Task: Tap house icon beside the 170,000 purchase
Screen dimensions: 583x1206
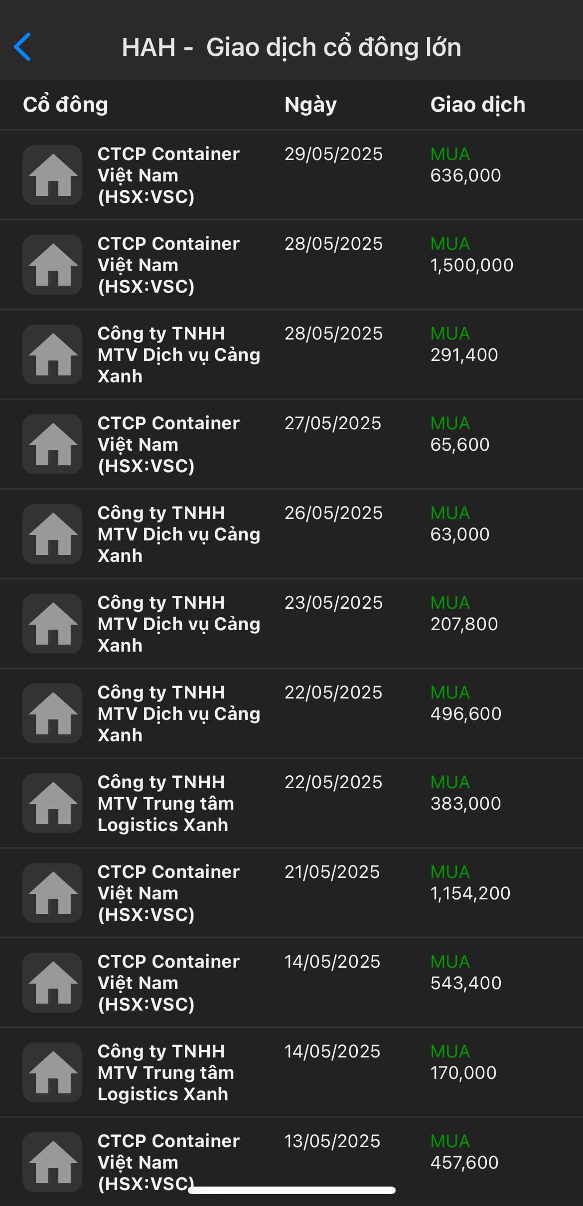Action: coord(52,1072)
